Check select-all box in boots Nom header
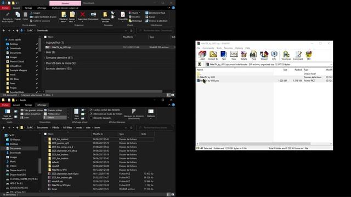Viewport: 351px width, 197px height. coord(46,134)
